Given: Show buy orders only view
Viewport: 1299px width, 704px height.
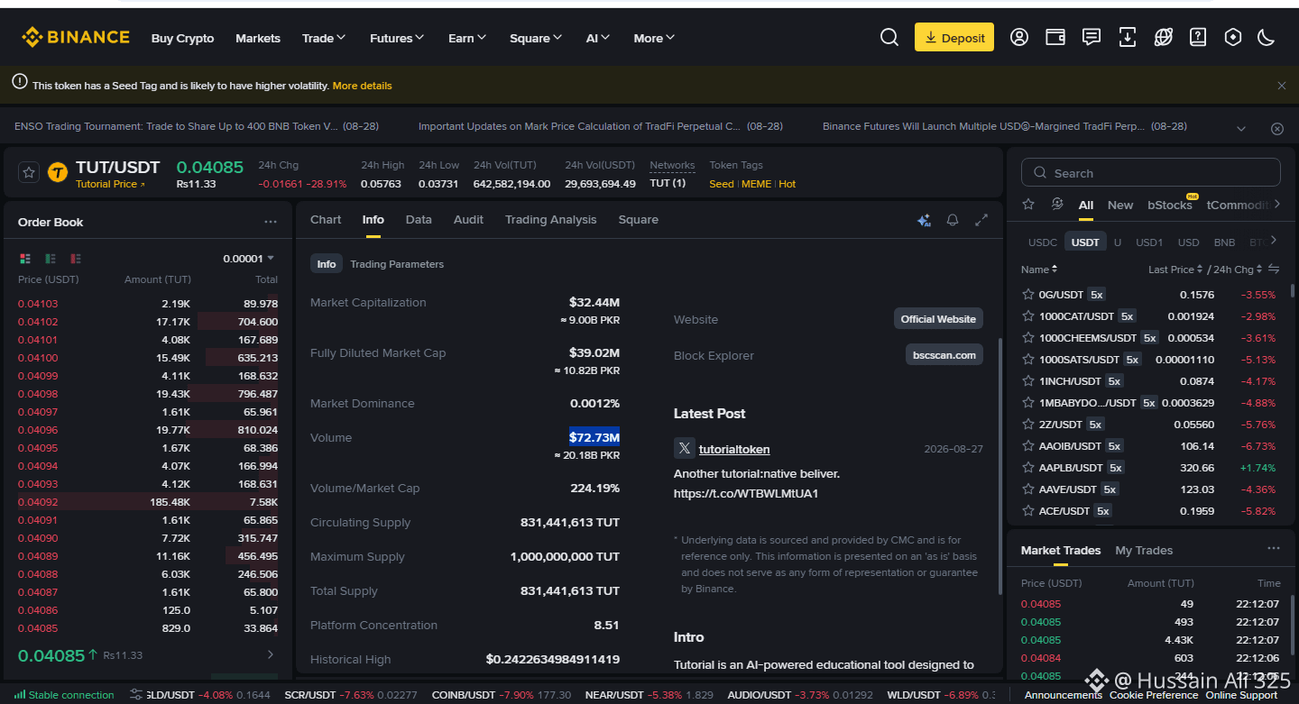Looking at the screenshot, I should point(51,259).
